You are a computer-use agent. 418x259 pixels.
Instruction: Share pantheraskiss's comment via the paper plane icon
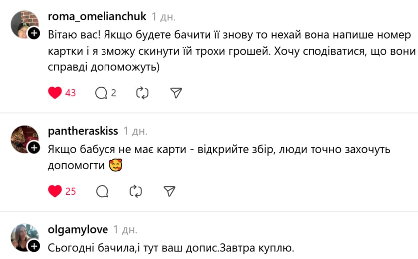(169, 191)
